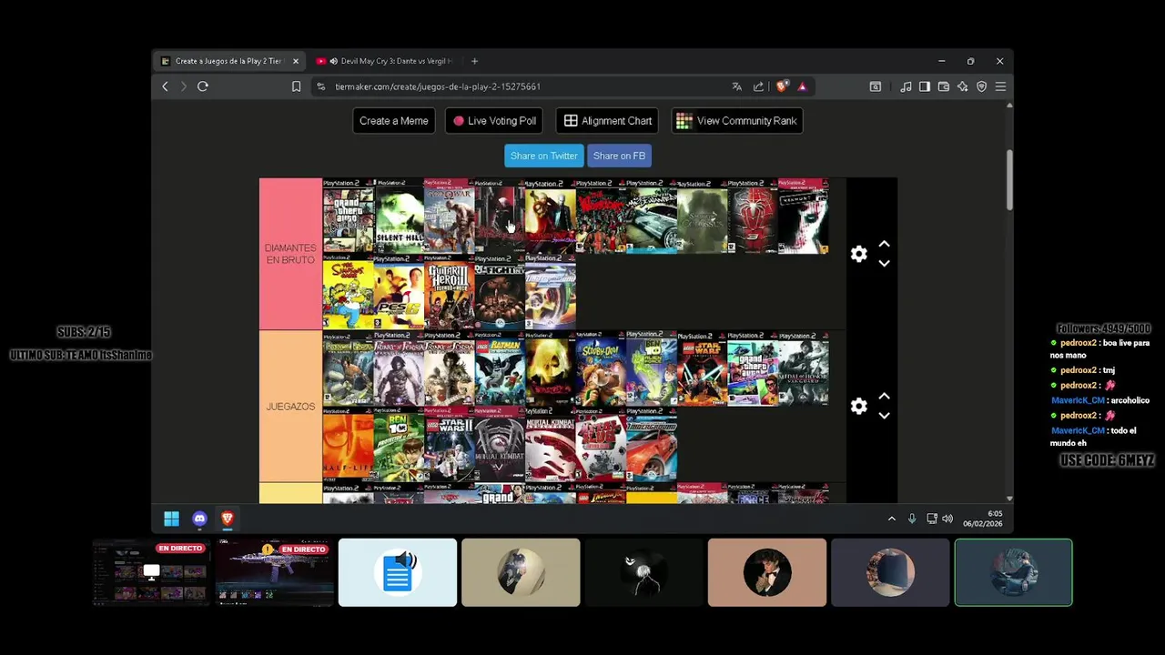Open the browser hamburger menu
Image resolution: width=1165 pixels, height=655 pixels.
[1000, 86]
